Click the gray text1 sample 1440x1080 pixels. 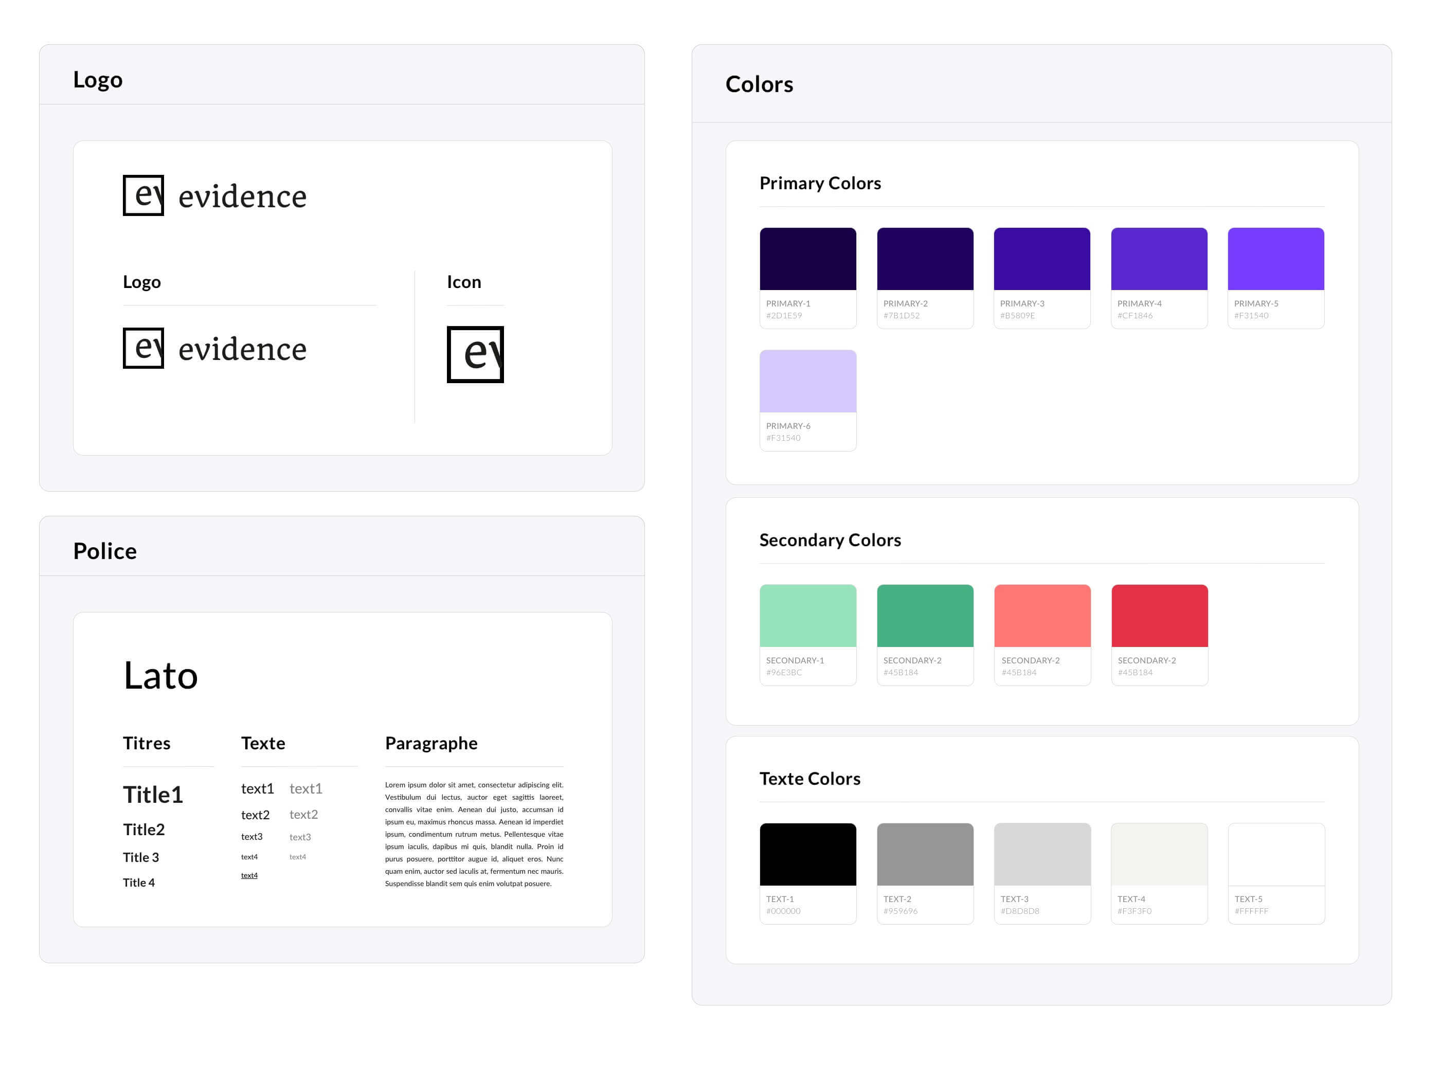click(x=306, y=789)
